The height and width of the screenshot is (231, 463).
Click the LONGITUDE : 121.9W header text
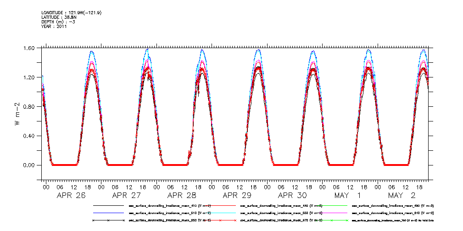coord(73,13)
